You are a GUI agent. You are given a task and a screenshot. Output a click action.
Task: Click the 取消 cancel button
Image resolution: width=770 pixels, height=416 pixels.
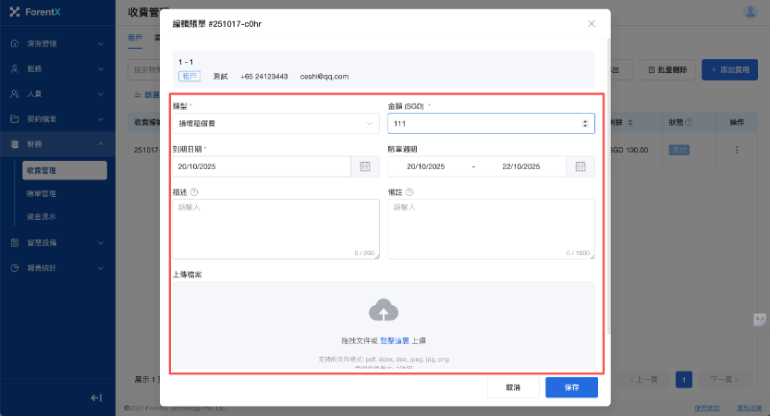[513, 387]
